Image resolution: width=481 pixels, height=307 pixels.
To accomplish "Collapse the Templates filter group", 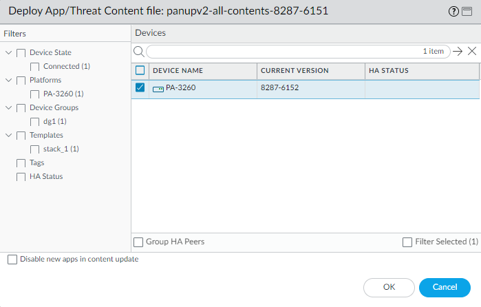I will [x=8, y=136].
